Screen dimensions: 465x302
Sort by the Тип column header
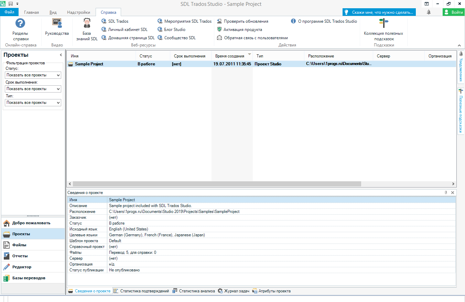pos(279,56)
